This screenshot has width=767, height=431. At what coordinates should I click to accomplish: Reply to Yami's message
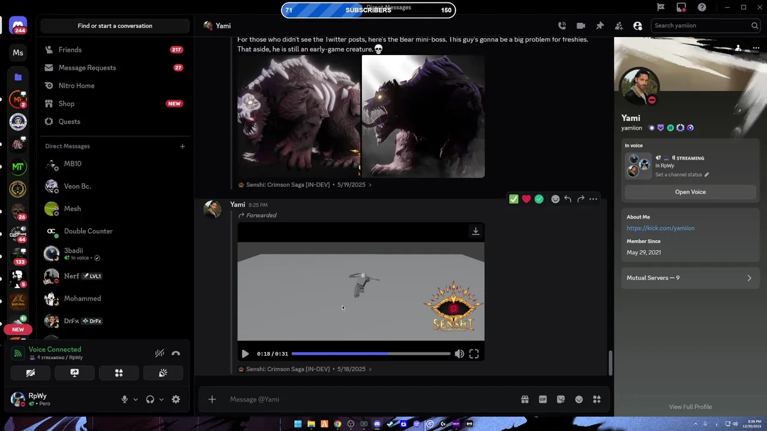click(x=568, y=199)
